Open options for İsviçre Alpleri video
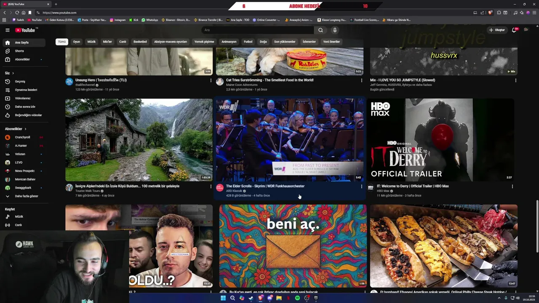Screen dimensions: 539x303 coord(211,186)
